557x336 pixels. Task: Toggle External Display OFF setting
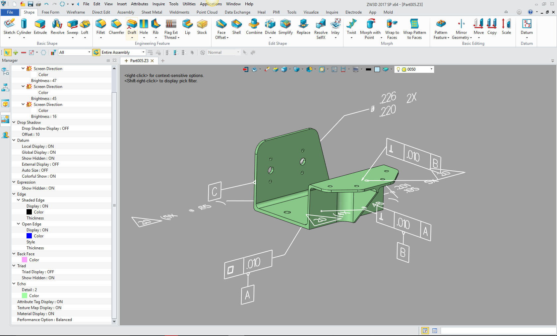[x=40, y=164]
